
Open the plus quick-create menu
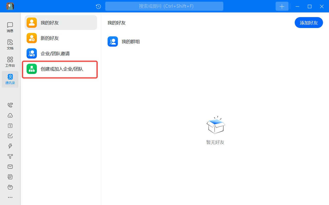tap(282, 6)
